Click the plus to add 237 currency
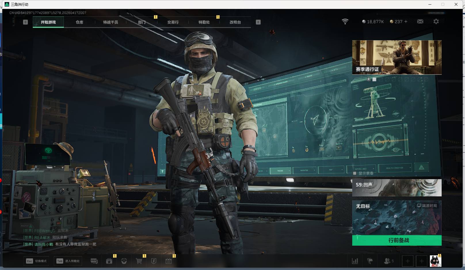The image size is (465, 270). (406, 22)
